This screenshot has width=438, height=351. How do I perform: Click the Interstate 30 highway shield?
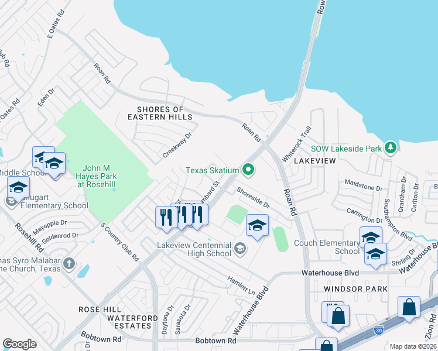[x=378, y=330]
